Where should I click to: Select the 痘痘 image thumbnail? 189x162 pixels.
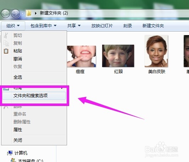click(x=82, y=56)
